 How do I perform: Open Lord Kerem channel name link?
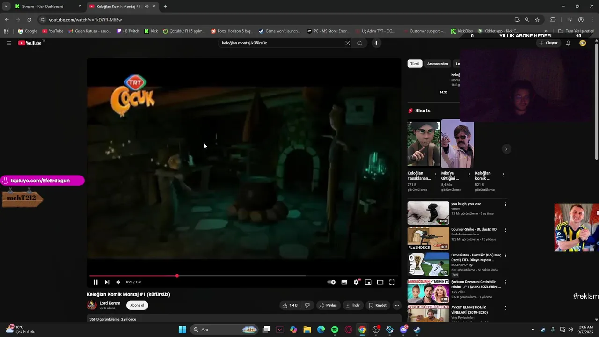(x=110, y=303)
